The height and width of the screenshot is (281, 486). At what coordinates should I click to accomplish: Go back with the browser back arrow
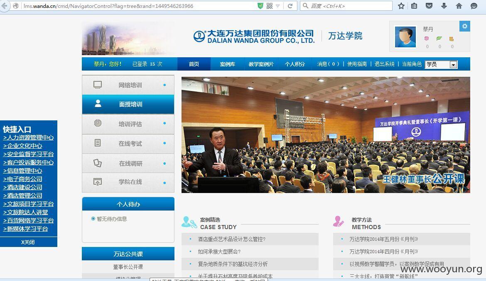pos(4,6)
